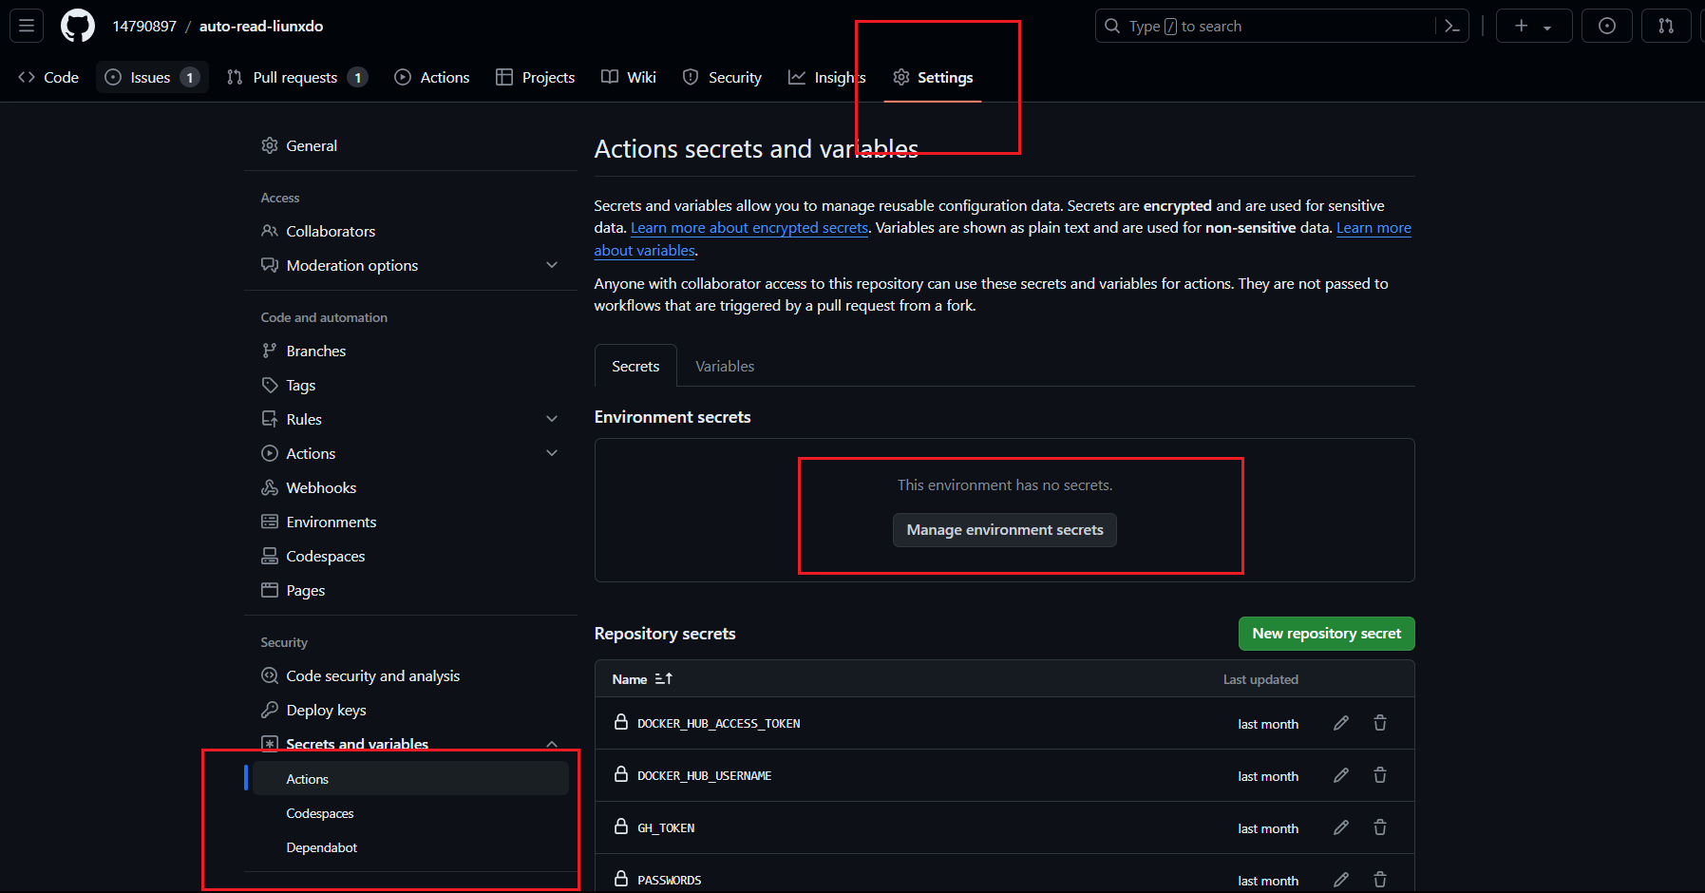Click the Pages browser icon in sidebar
Image resolution: width=1705 pixels, height=893 pixels.
270,590
